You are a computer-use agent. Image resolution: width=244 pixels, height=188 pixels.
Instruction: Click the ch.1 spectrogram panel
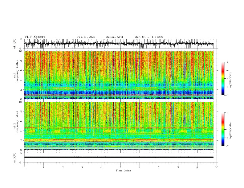click(119, 75)
